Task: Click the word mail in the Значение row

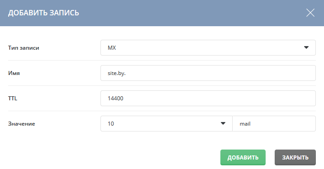Action: pos(245,124)
